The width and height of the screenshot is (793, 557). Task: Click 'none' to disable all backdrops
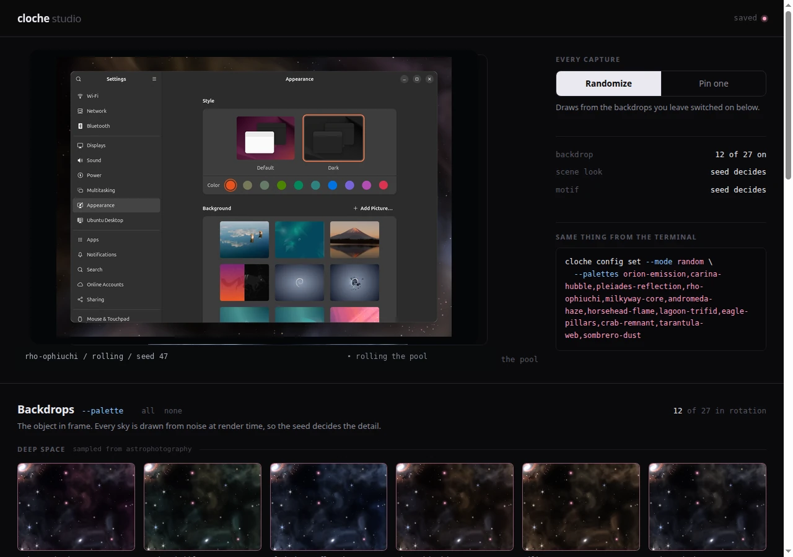pyautogui.click(x=173, y=410)
